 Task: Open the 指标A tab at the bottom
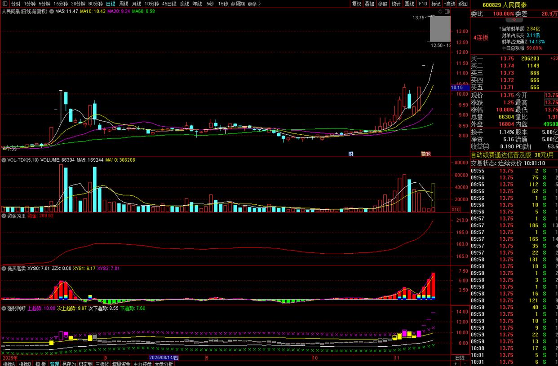click(9, 364)
